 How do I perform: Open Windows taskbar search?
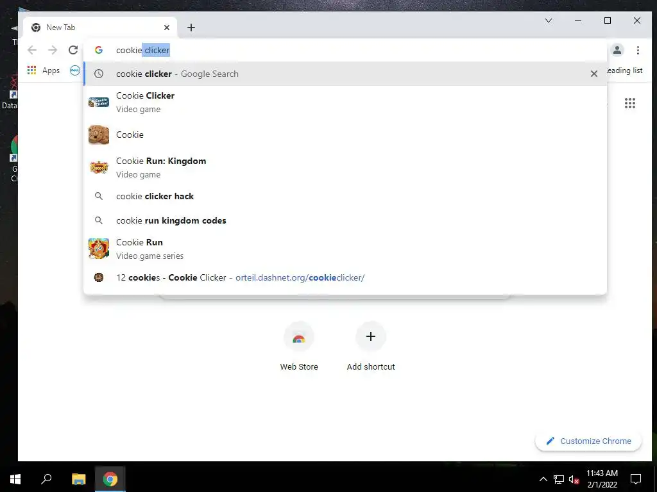coord(46,479)
